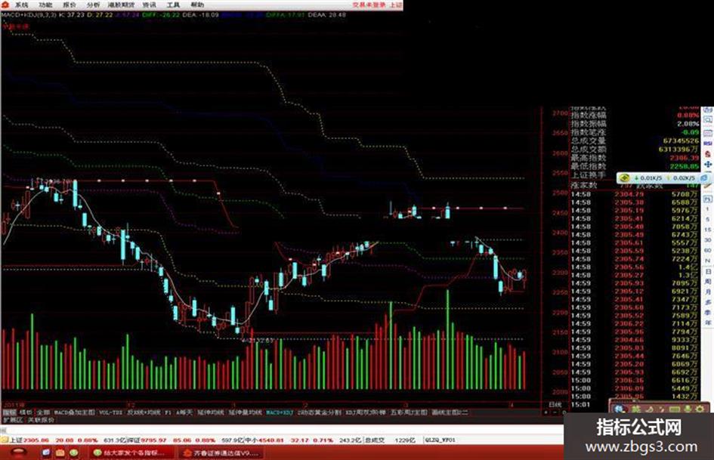Click the topmost right sidebar icon

click(708, 111)
